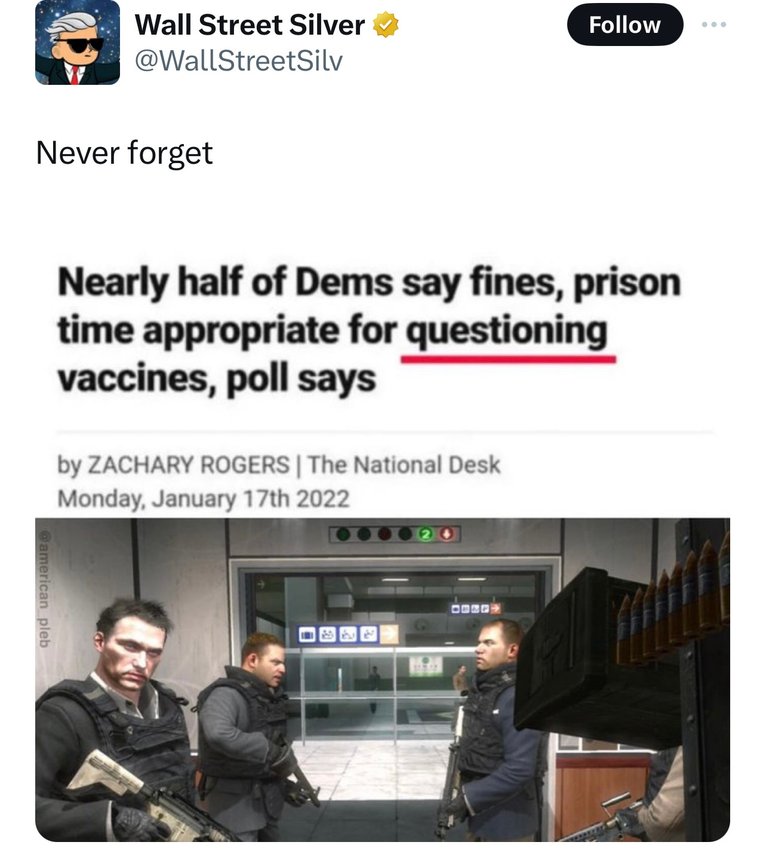This screenshot has width=766, height=845.
Task: Click the Monday, January 17th 2022 date
Action: pos(203,498)
